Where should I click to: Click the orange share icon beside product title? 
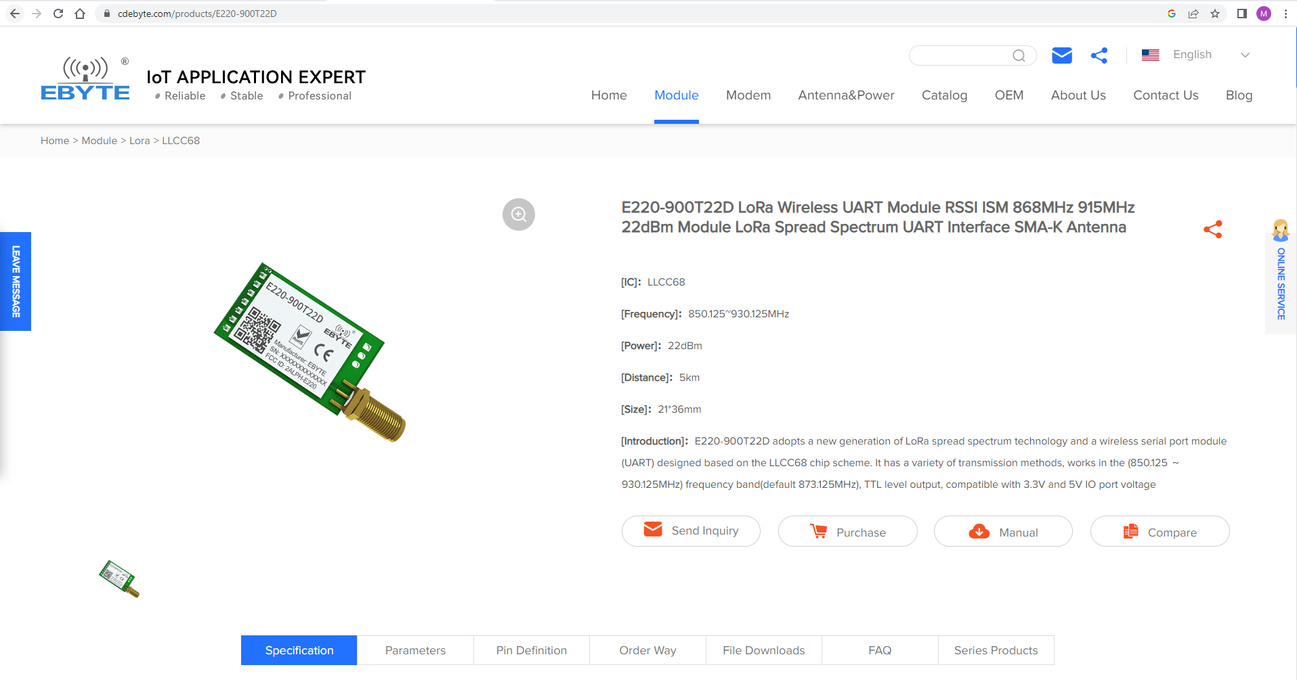coord(1212,230)
